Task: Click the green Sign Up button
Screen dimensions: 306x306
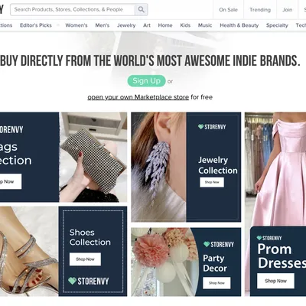Action: point(146,81)
